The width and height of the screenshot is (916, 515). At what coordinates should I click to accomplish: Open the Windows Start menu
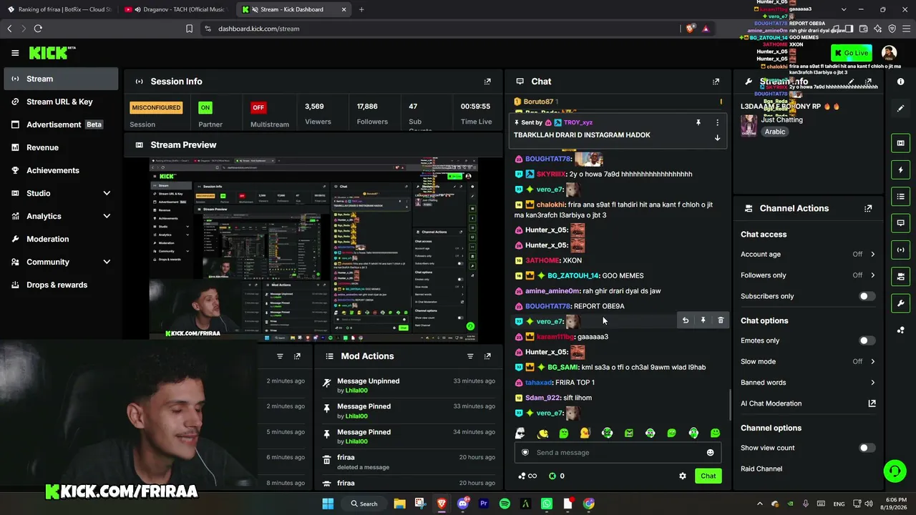(328, 504)
